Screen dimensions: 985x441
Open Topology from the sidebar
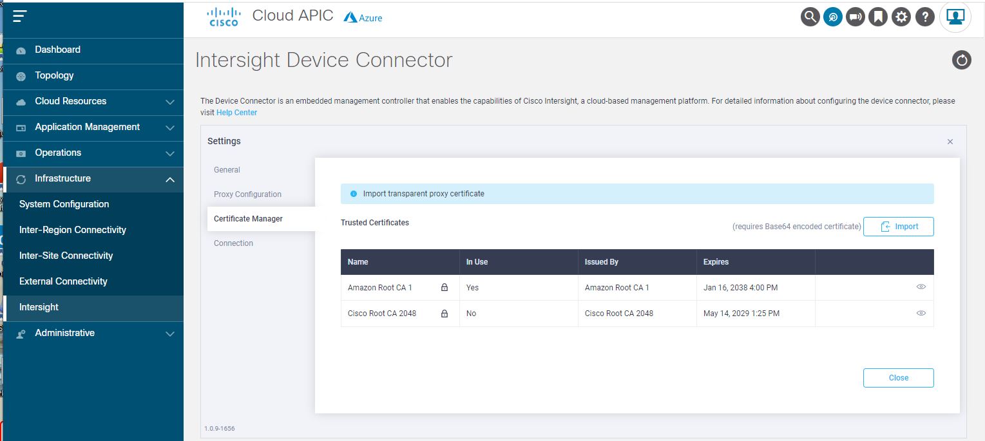[93, 76]
